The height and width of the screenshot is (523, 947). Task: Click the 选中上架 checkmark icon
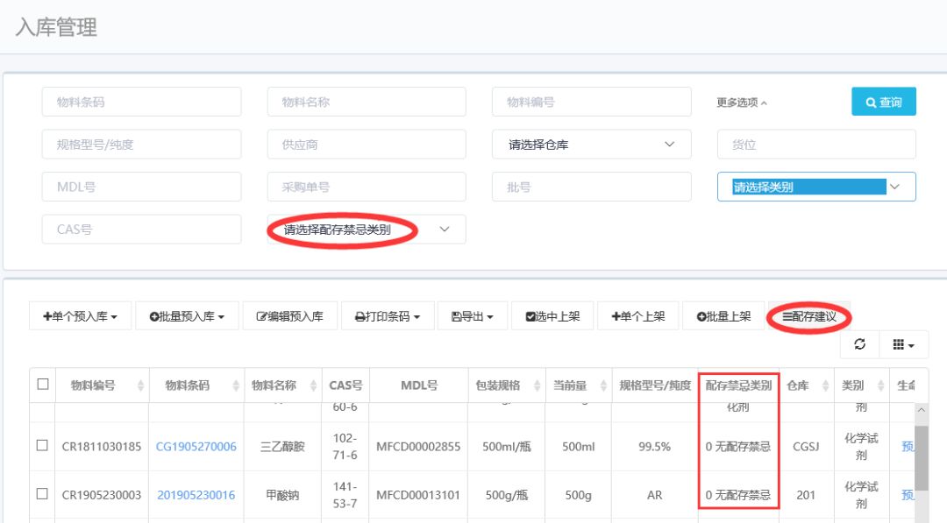pos(530,315)
